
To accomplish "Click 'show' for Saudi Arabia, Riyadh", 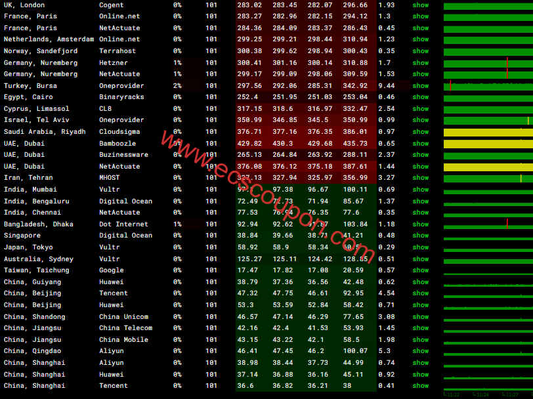I will [421, 131].
